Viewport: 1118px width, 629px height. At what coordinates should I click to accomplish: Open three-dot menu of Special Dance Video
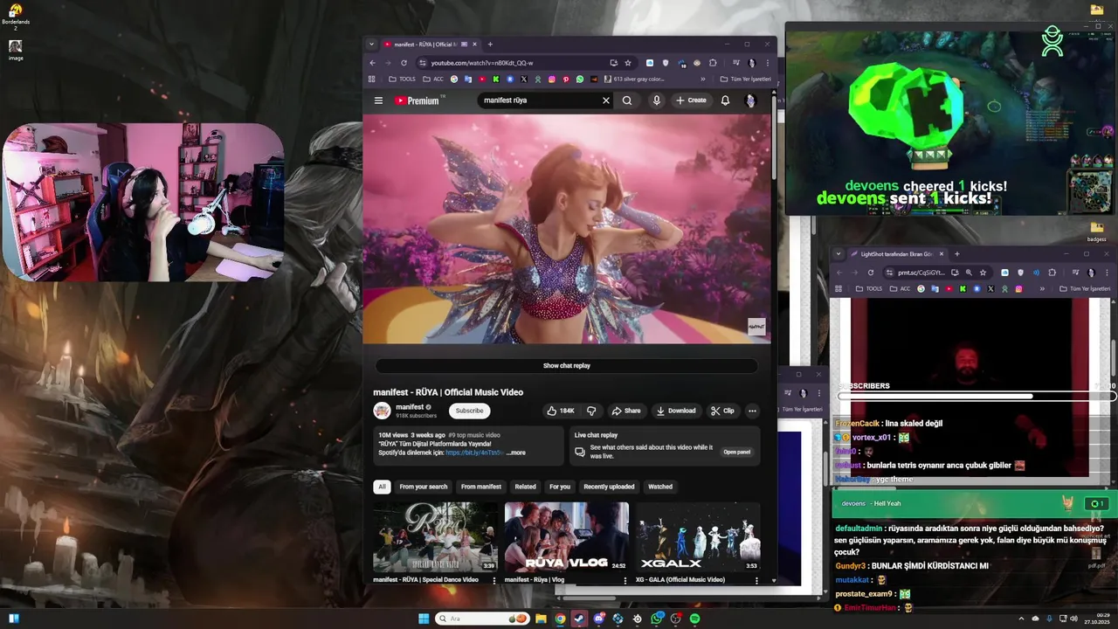point(494,580)
